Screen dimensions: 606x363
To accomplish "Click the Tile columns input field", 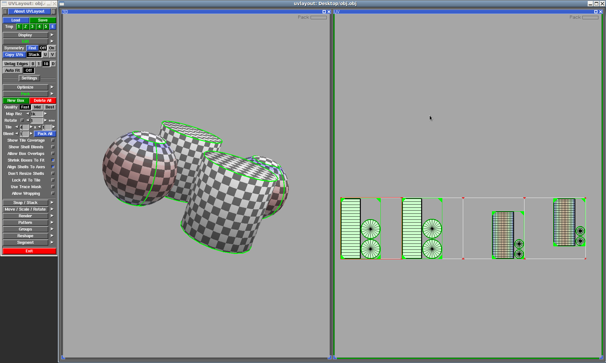I will point(24,127).
